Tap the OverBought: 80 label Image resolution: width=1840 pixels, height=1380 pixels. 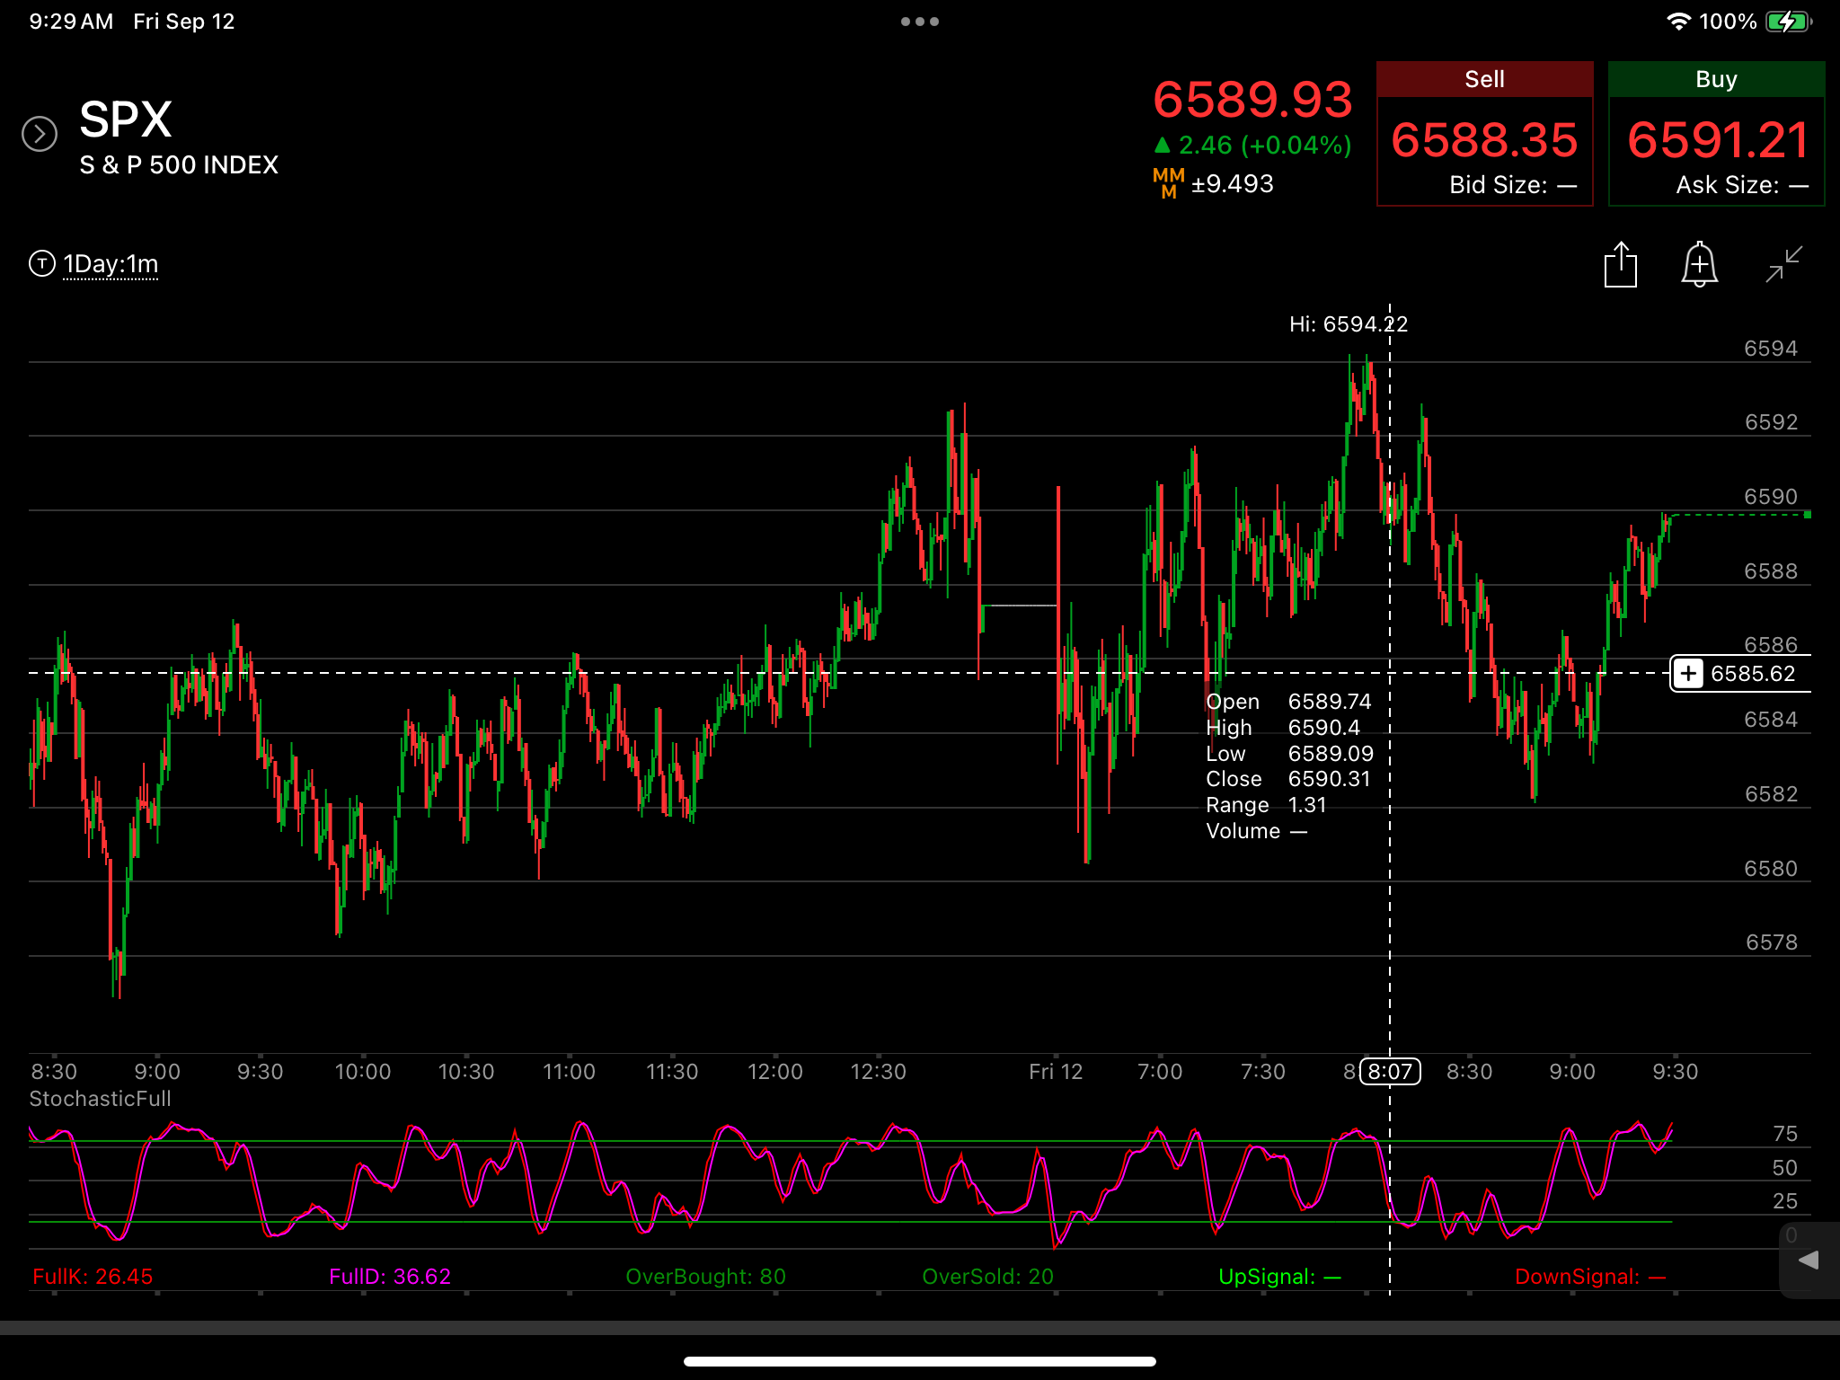tap(705, 1277)
